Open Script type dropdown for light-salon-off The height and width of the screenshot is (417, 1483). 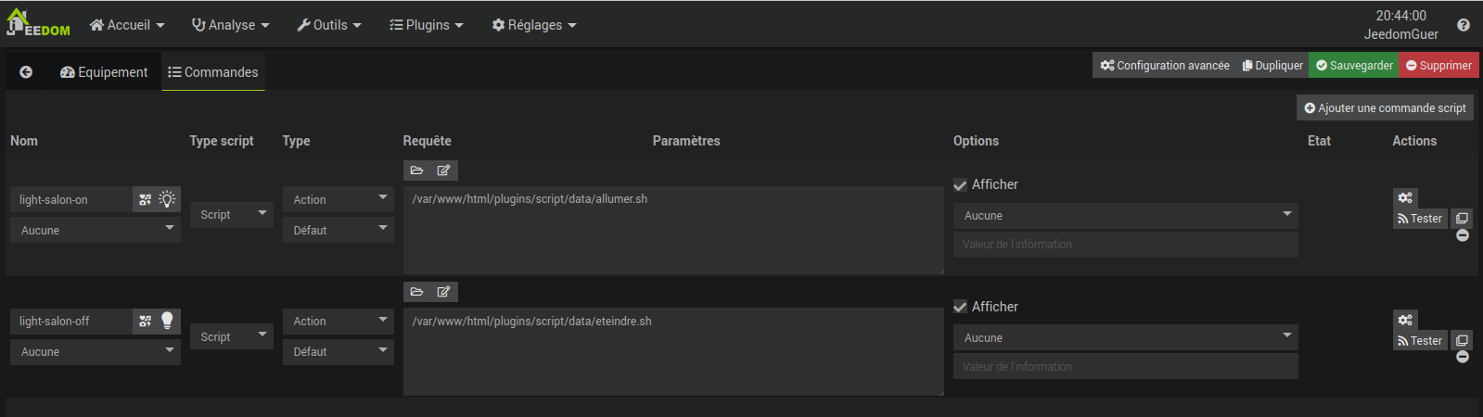tap(231, 336)
